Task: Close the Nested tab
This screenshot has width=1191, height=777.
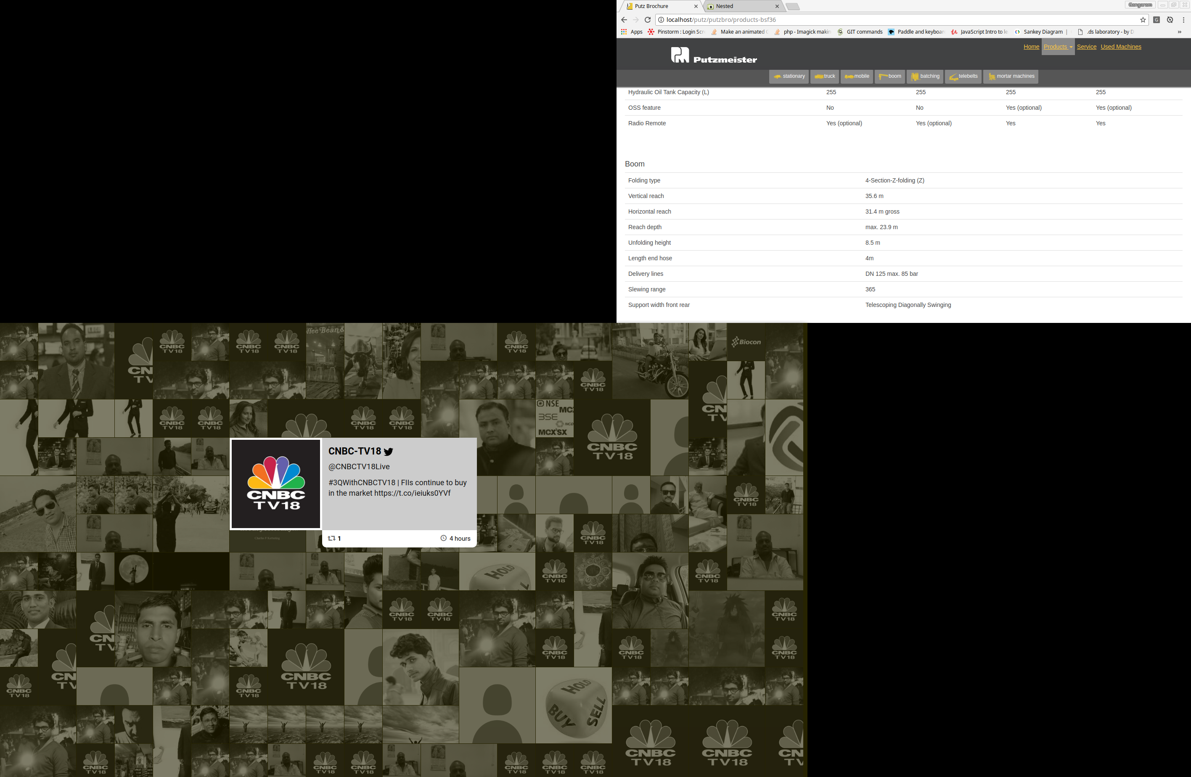Action: point(777,6)
